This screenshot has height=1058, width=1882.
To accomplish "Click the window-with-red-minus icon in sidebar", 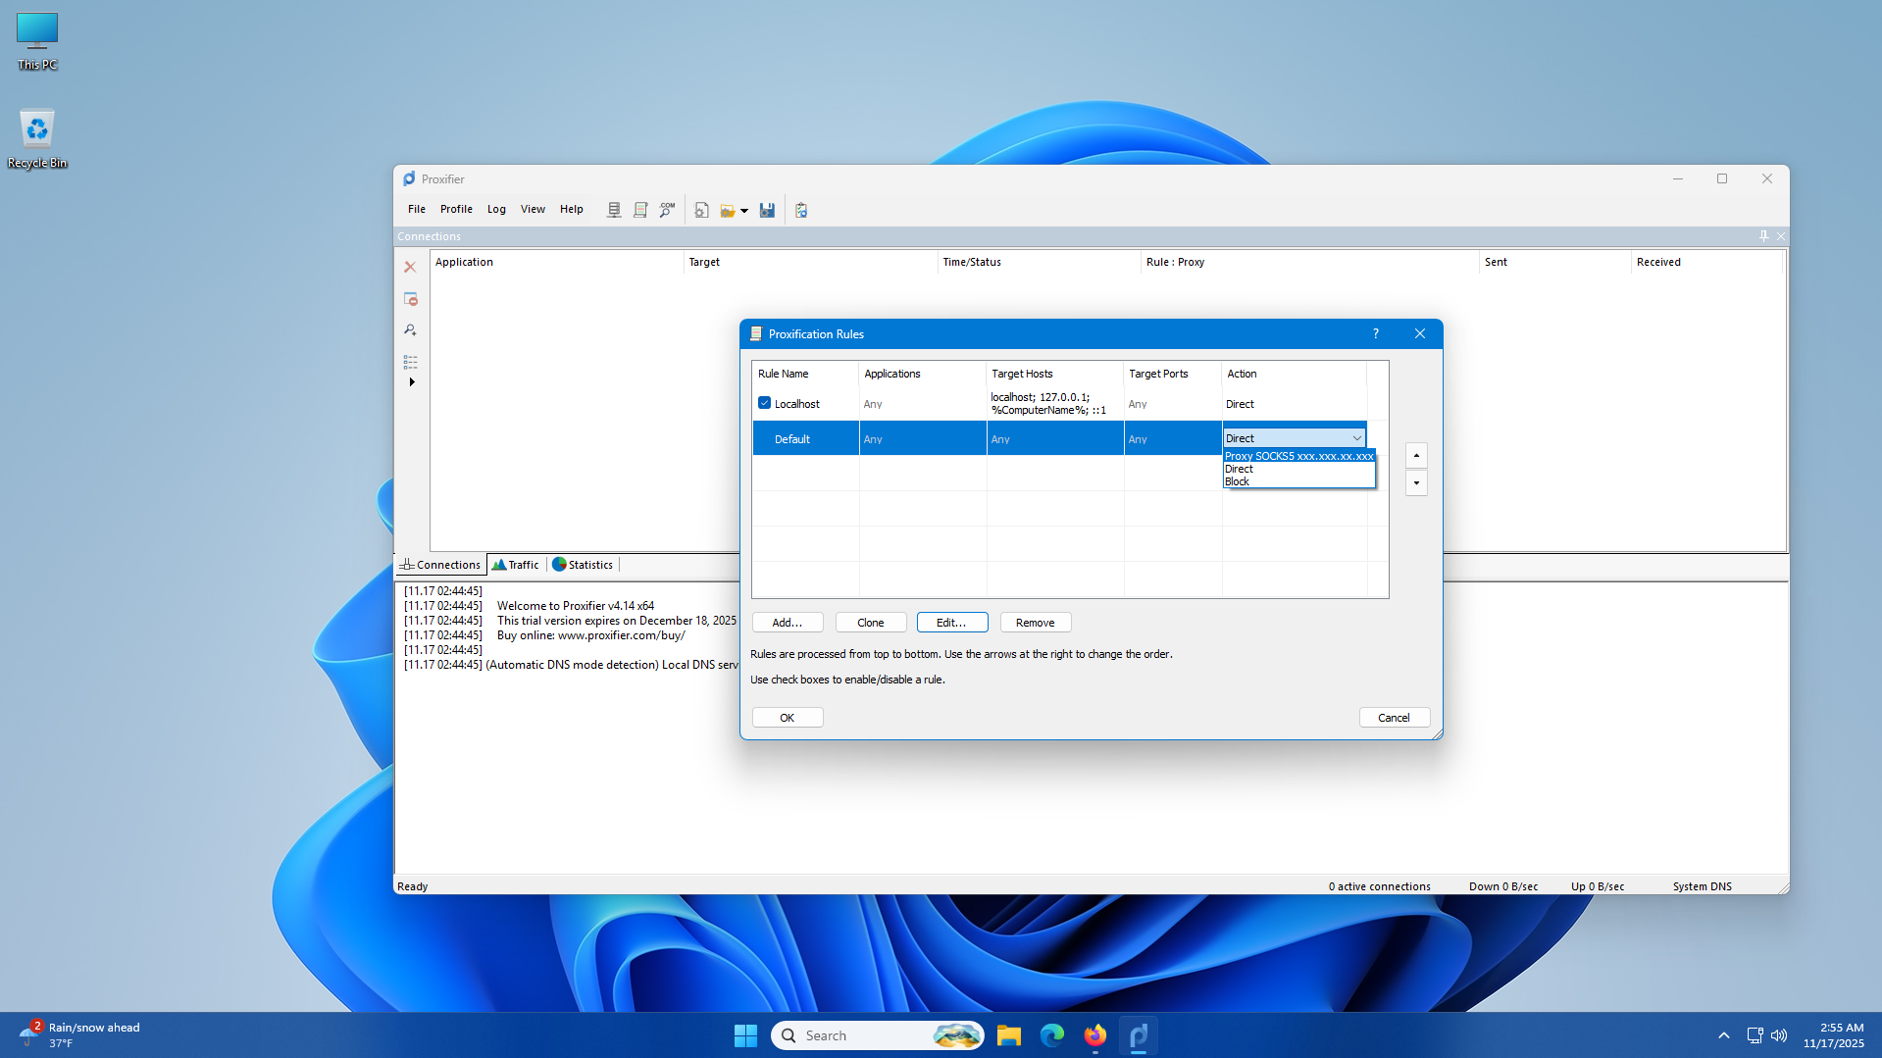I will tap(410, 298).
